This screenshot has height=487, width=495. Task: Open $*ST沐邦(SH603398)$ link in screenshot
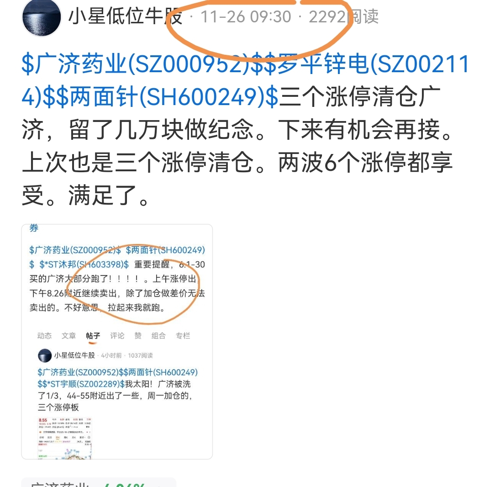(84, 265)
